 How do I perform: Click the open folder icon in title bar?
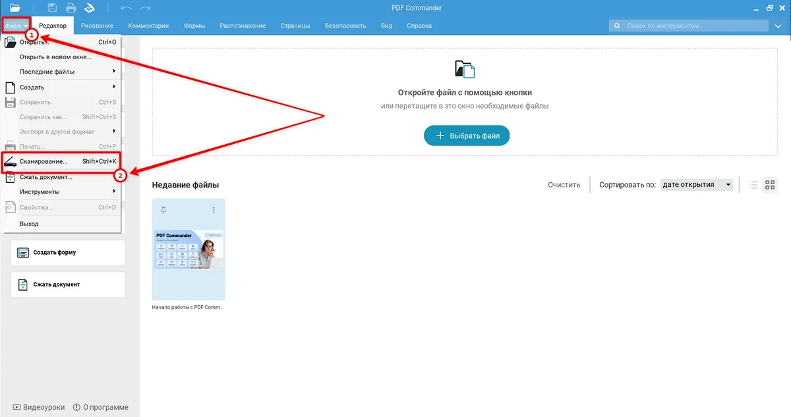[x=15, y=8]
